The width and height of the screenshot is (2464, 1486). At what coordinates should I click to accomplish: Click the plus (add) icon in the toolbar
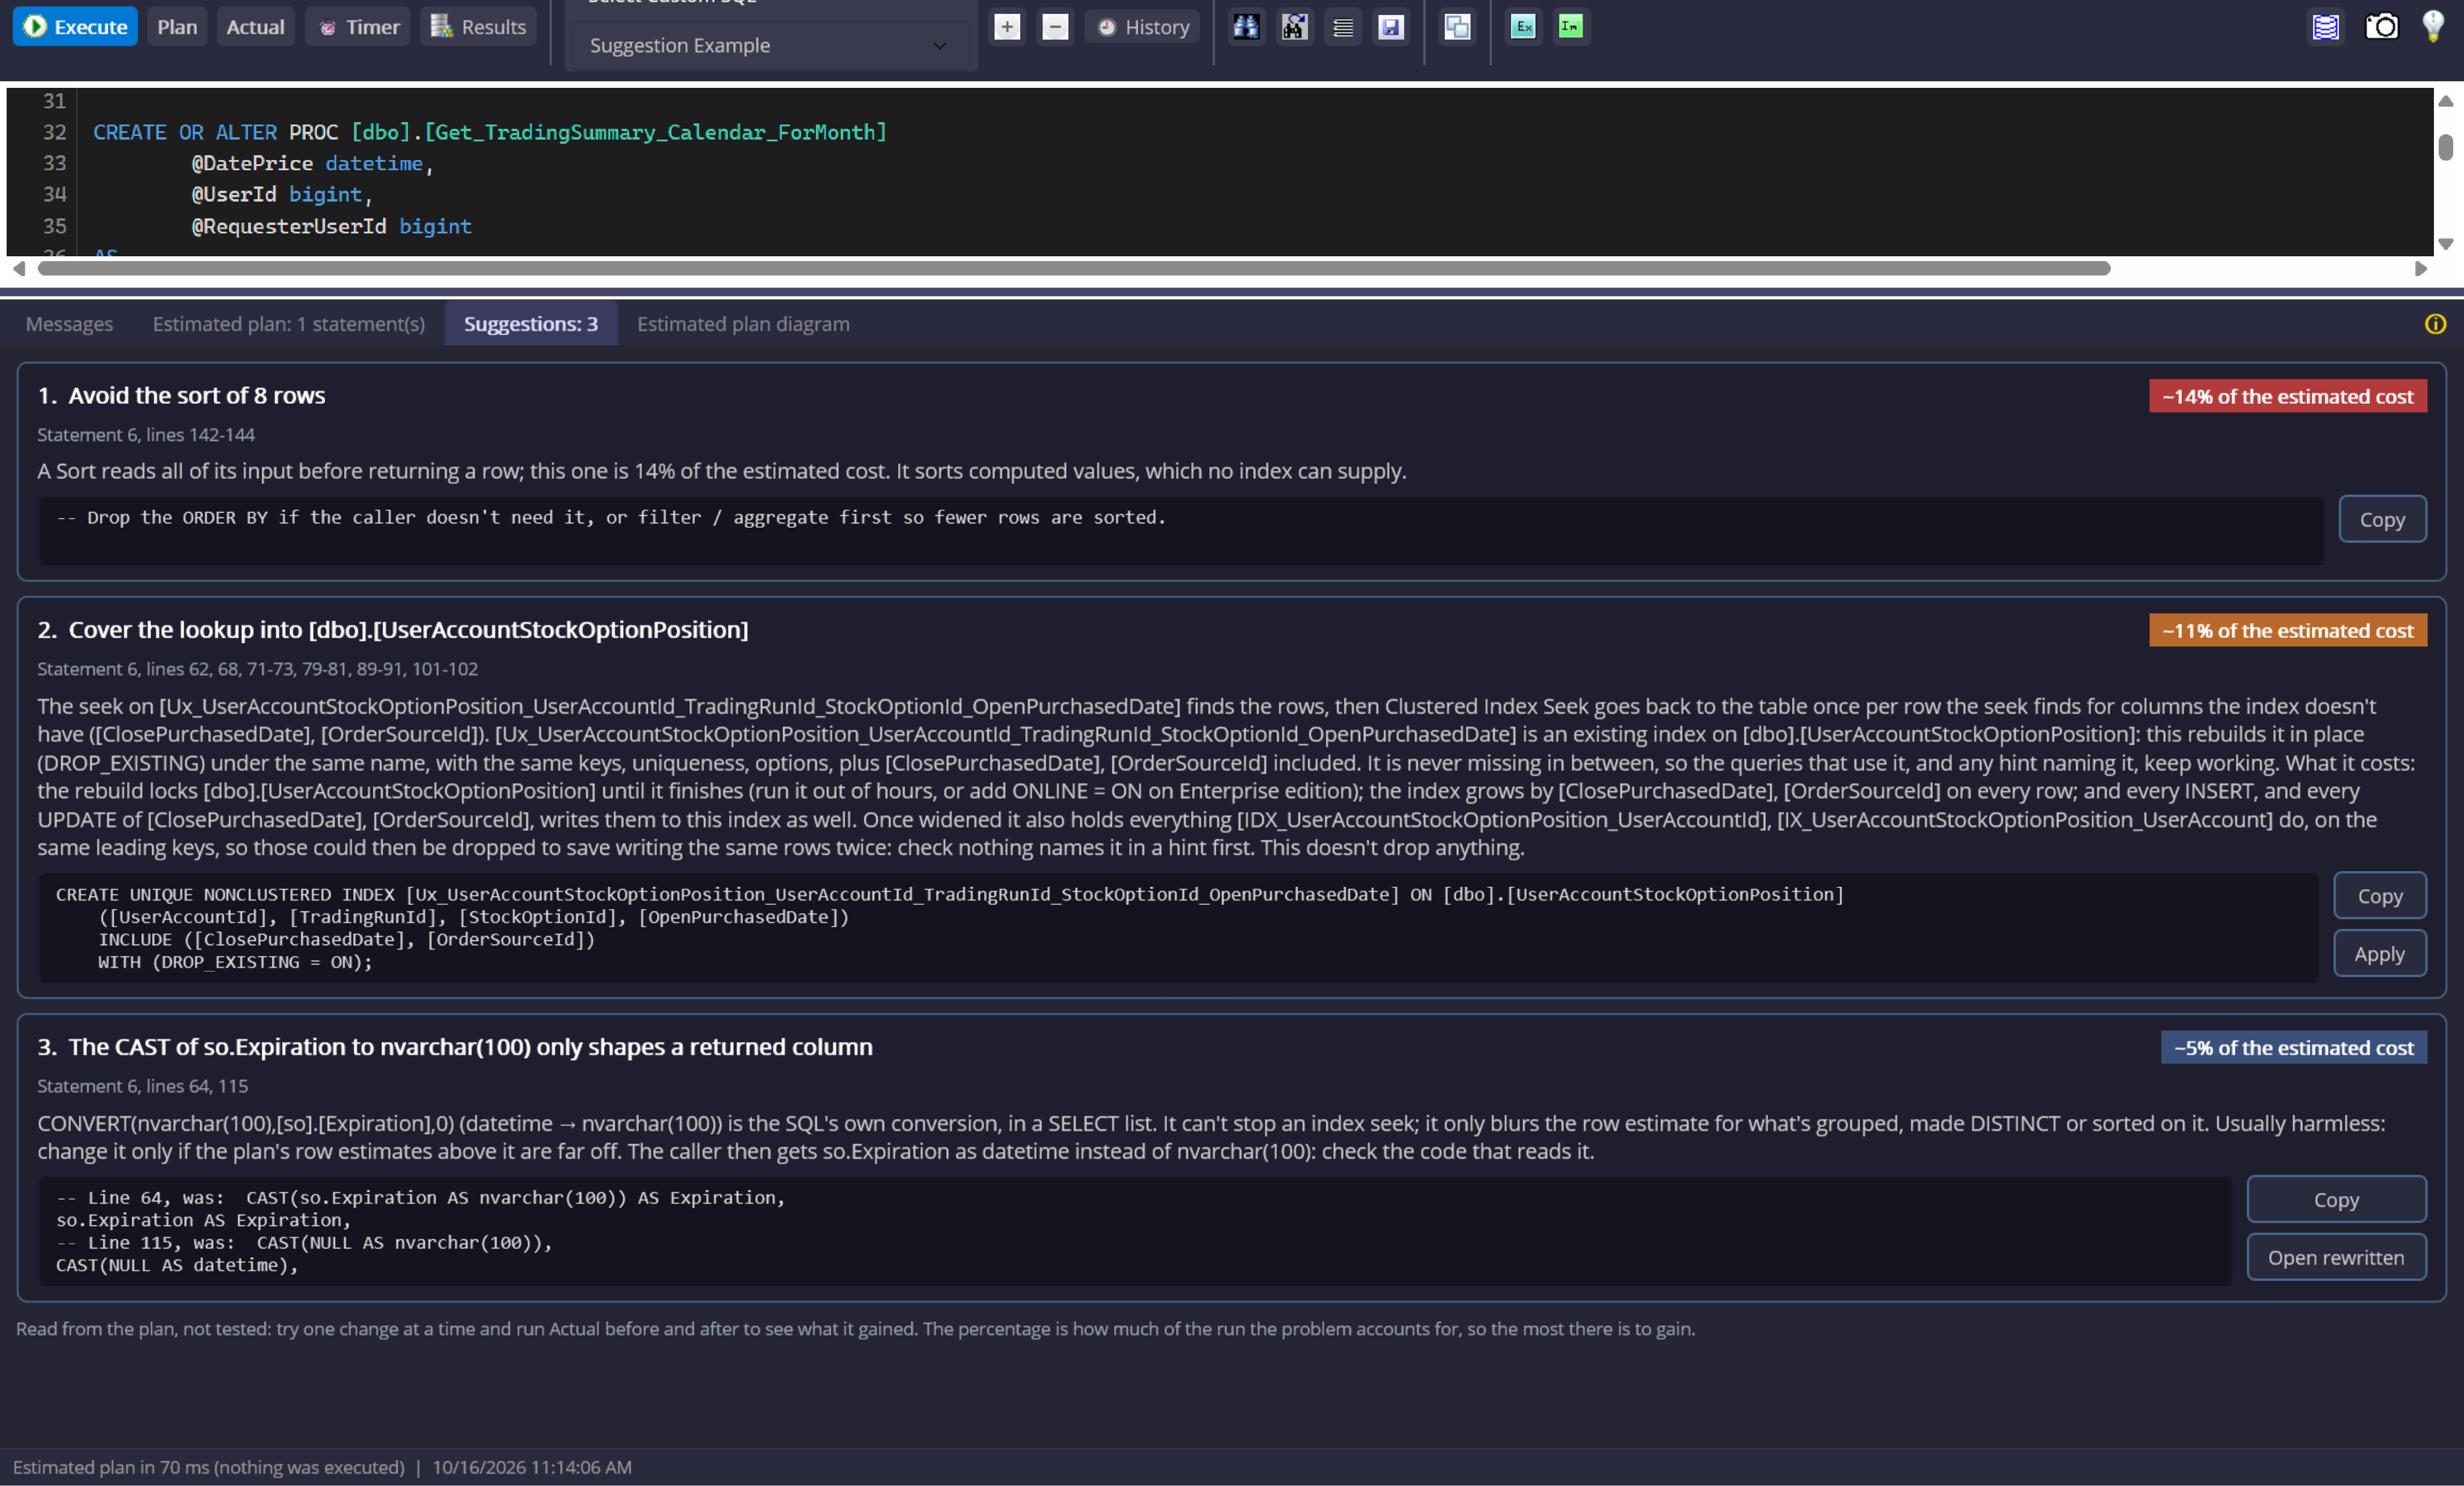tap(1007, 27)
